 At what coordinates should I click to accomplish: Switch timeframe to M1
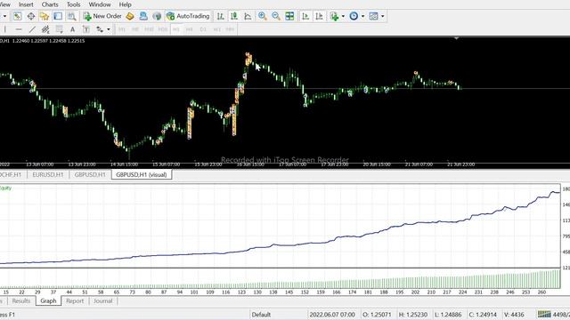click(122, 29)
